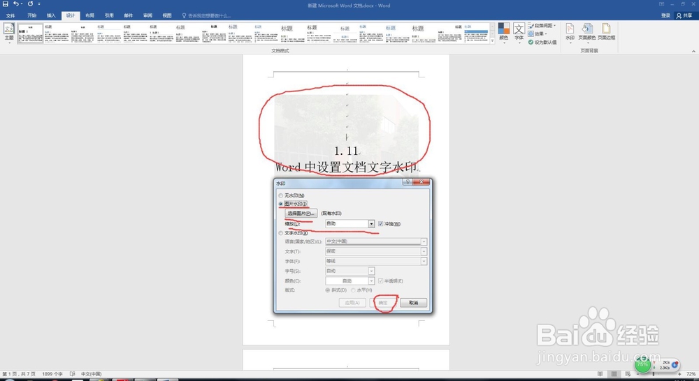Image resolution: width=699 pixels, height=381 pixels.
Task: Undo the last action
Action: tap(15, 4)
